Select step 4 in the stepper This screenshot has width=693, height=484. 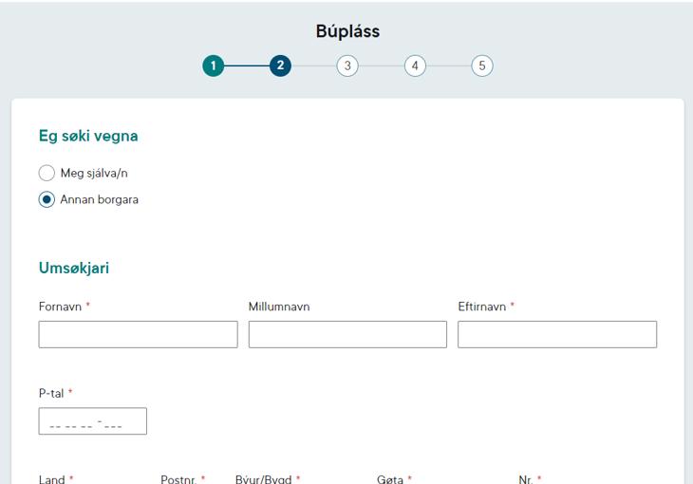tap(415, 65)
